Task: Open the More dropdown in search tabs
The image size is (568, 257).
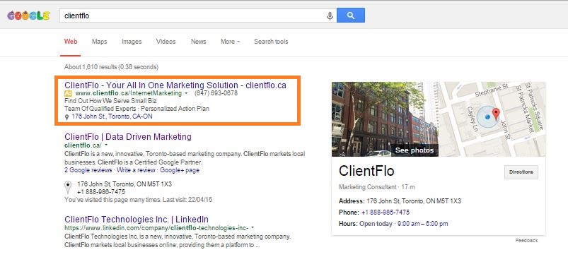Action: pyautogui.click(x=230, y=42)
